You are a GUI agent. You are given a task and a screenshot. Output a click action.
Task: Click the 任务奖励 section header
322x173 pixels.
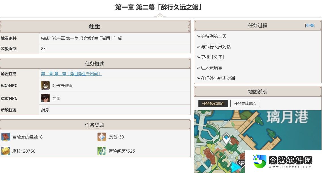click(x=95, y=125)
